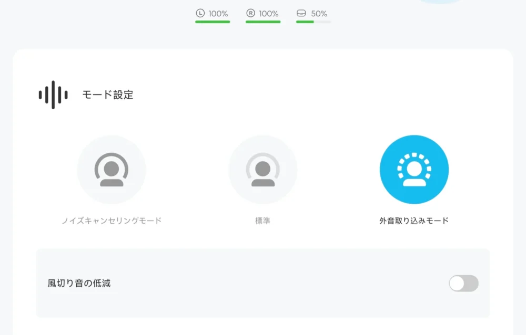Click the left earbud 100% battery bar
The height and width of the screenshot is (335, 526).
pyautogui.click(x=213, y=22)
